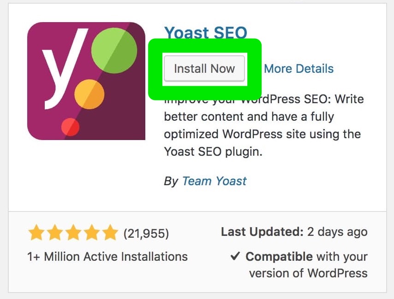This screenshot has width=394, height=299.
Task: Click the first rating star
Action: click(36, 233)
